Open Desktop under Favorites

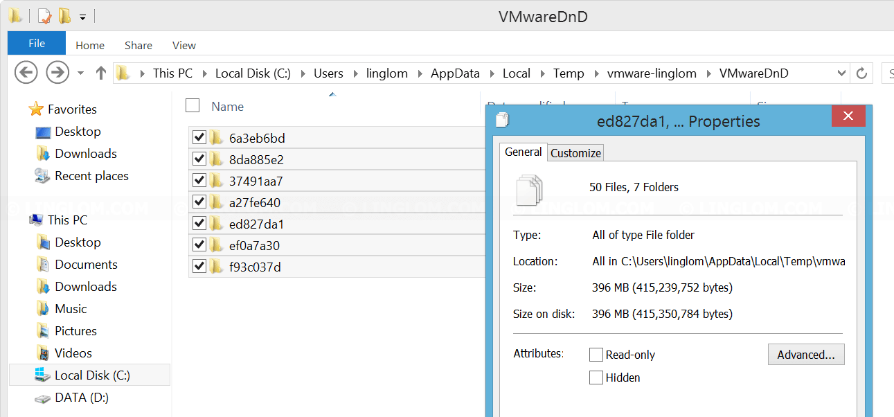click(78, 131)
